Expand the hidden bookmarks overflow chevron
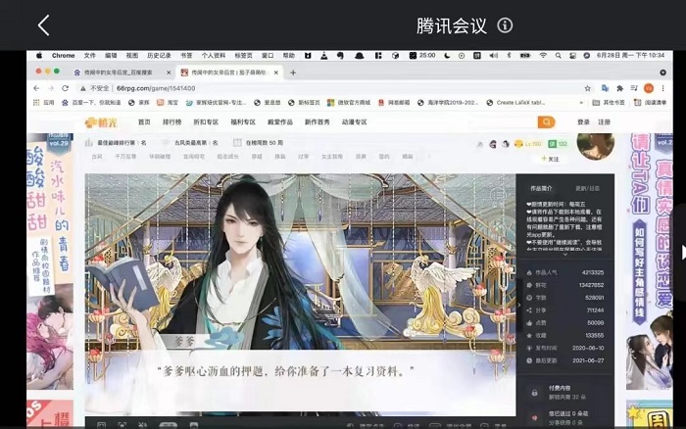 point(581,102)
